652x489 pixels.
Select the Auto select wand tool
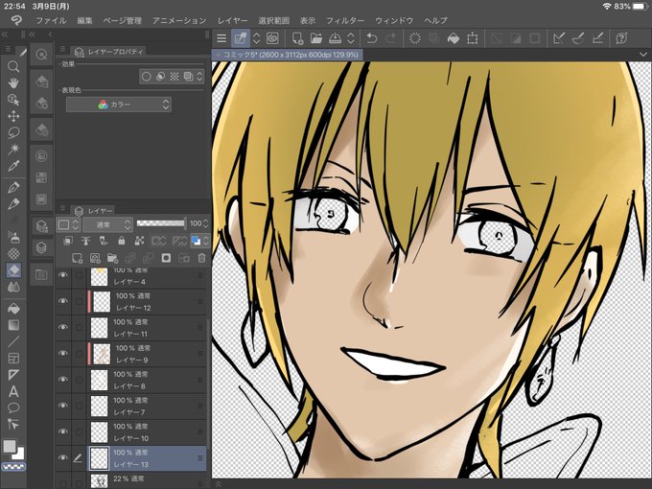(x=13, y=149)
